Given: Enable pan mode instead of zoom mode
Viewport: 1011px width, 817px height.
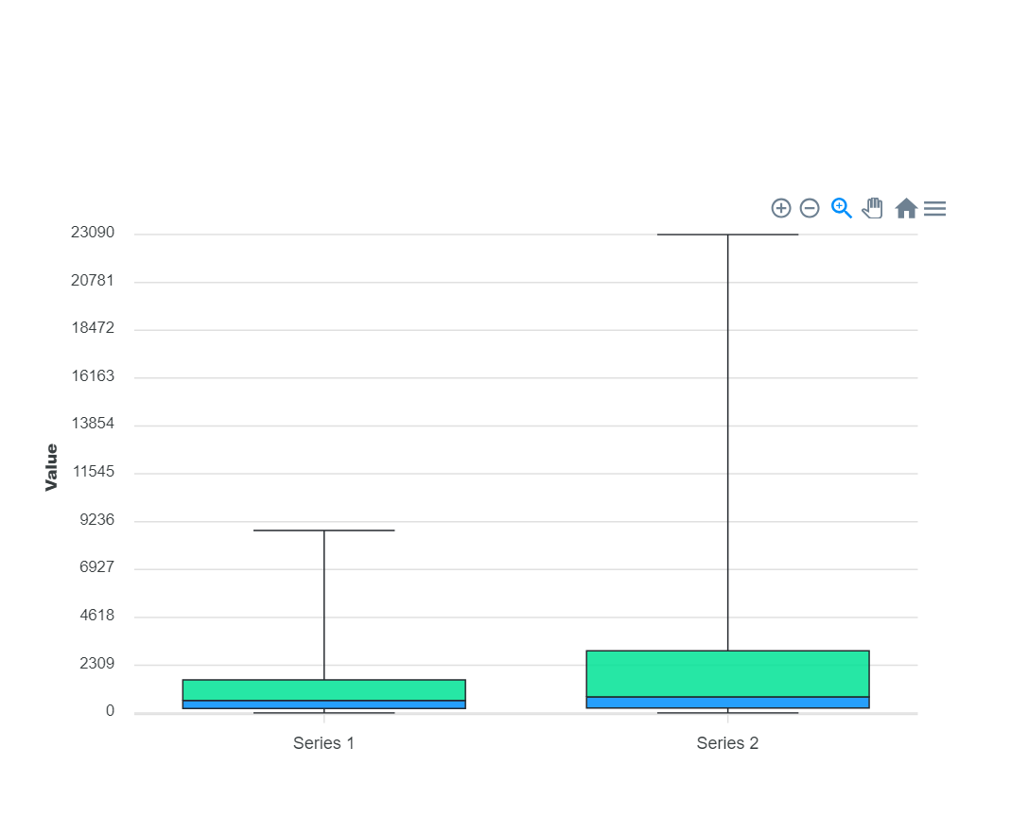Looking at the screenshot, I should pos(872,208).
